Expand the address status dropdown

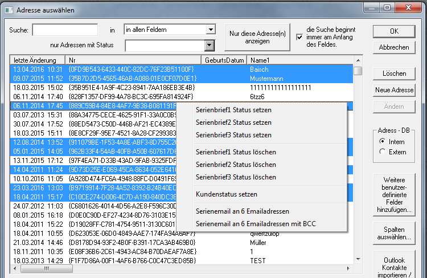(x=210, y=45)
